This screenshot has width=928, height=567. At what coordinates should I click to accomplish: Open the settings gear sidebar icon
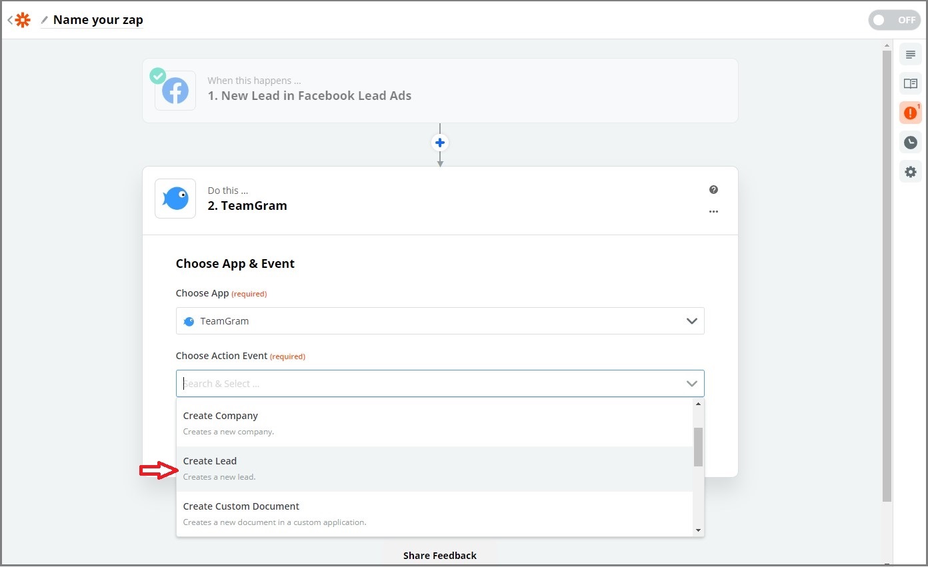(x=911, y=172)
